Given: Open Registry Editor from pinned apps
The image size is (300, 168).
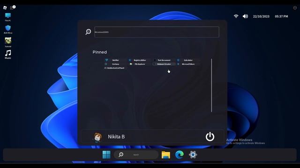Looking at the screenshot, I should (x=140, y=60).
